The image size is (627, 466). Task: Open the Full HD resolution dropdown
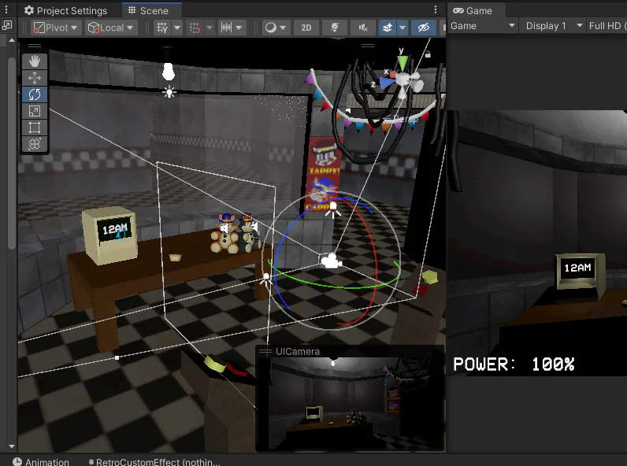[607, 26]
